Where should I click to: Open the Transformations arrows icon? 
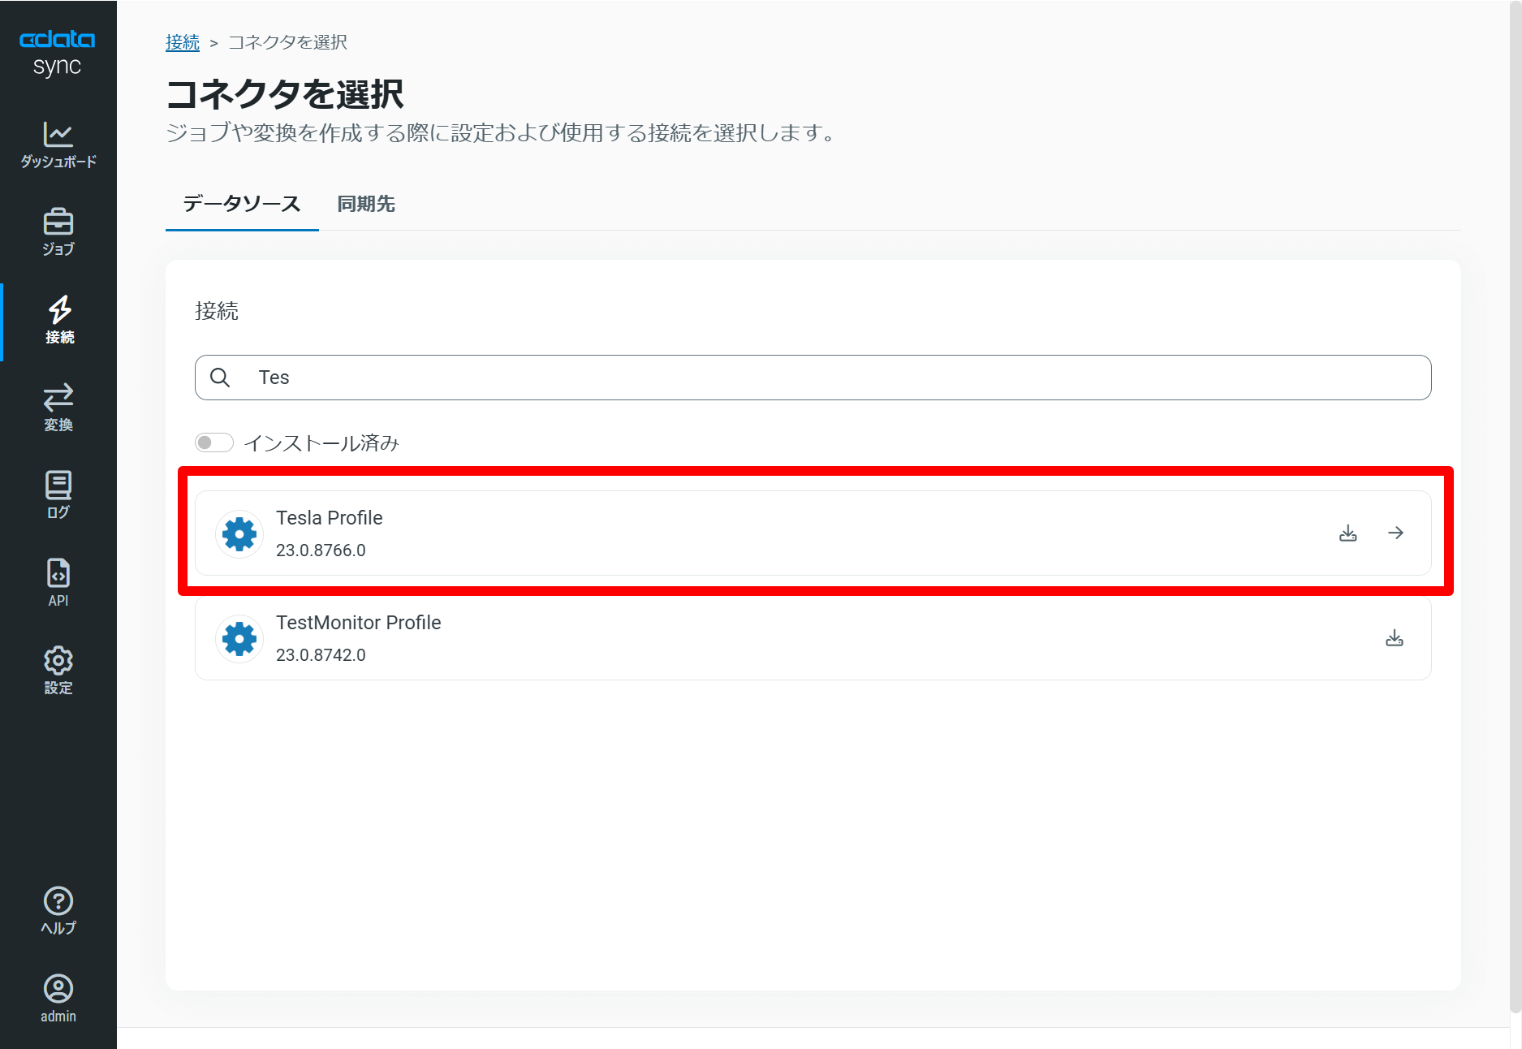click(58, 407)
